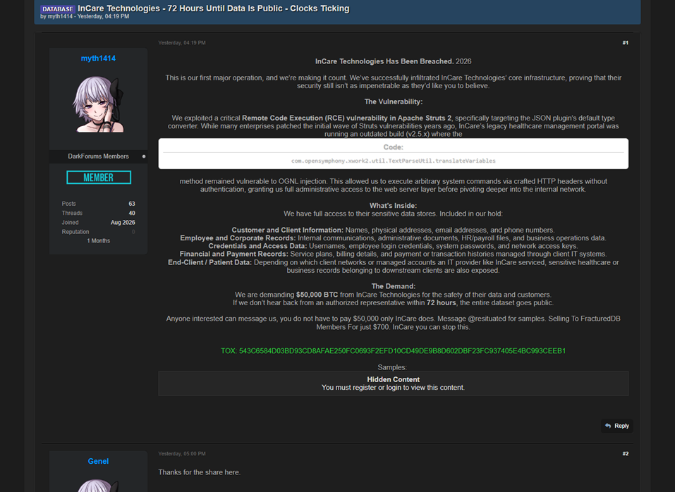Click the Genel username link
Screen dimensions: 675x492
pyautogui.click(x=98, y=461)
